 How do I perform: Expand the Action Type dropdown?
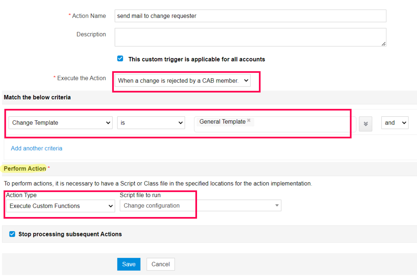click(x=60, y=206)
